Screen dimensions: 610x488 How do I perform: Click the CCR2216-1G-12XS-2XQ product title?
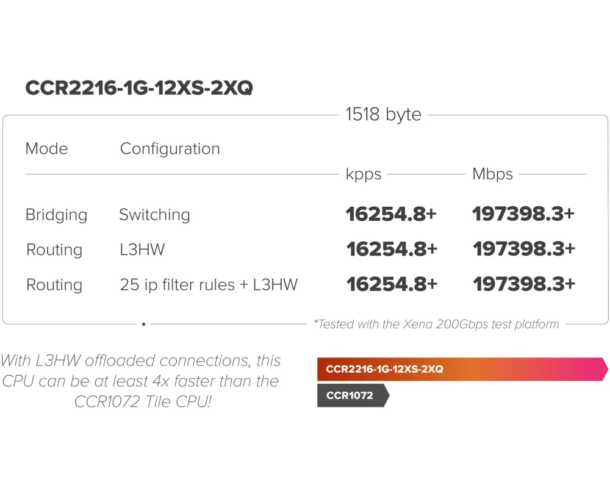[x=139, y=88]
